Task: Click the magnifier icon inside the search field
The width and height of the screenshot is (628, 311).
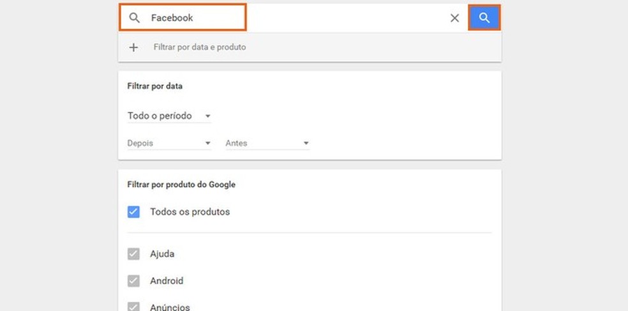Action: coord(134,18)
